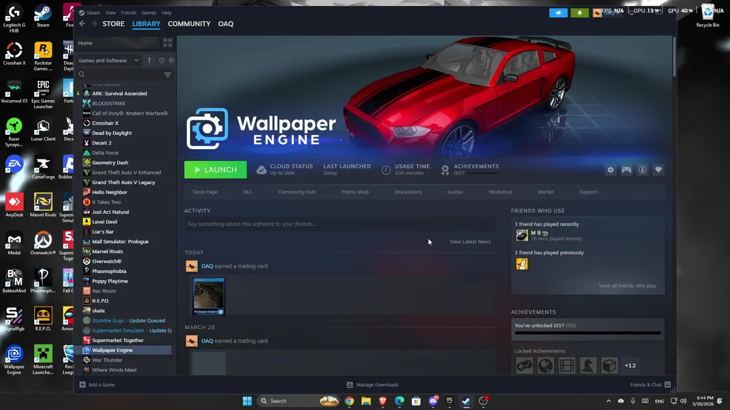Expand Games and Software dropdown

(x=109, y=60)
